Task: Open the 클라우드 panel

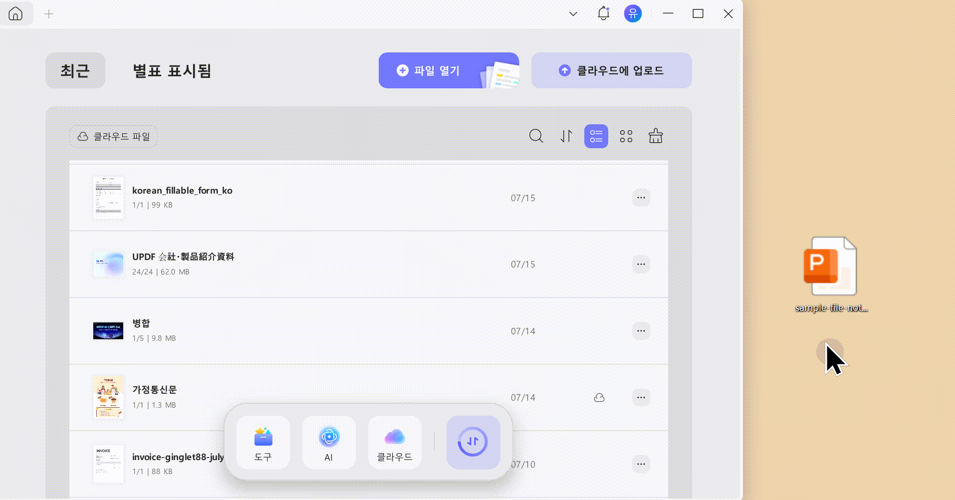Action: [x=395, y=443]
